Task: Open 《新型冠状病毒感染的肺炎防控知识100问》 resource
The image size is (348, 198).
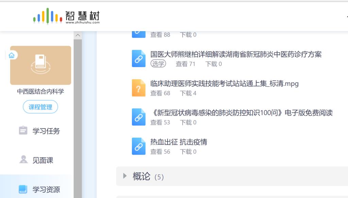Action: 242,113
